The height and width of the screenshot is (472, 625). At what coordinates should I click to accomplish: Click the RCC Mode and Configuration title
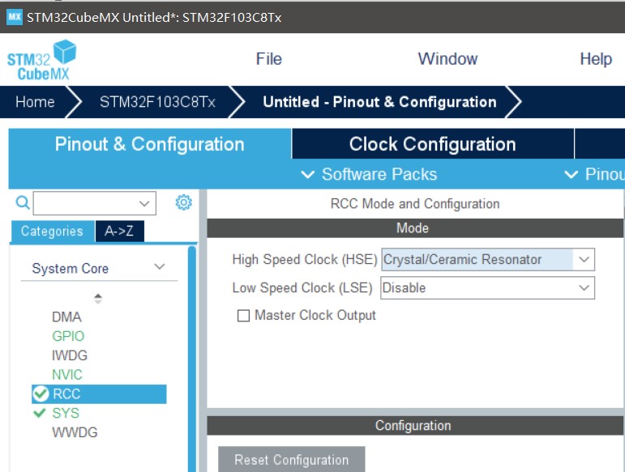coord(415,204)
